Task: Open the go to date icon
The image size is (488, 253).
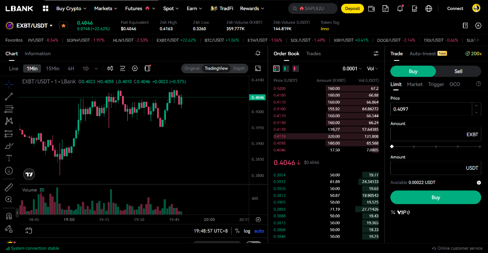Action: point(29,231)
